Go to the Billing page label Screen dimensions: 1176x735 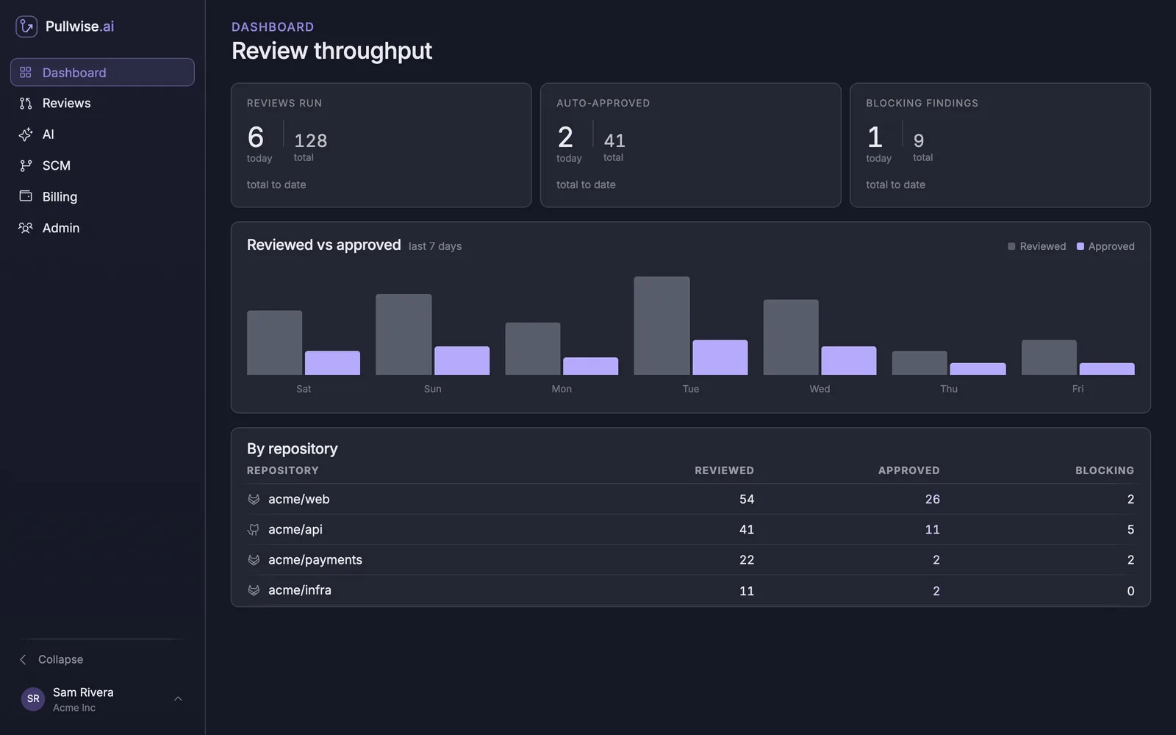click(x=60, y=197)
